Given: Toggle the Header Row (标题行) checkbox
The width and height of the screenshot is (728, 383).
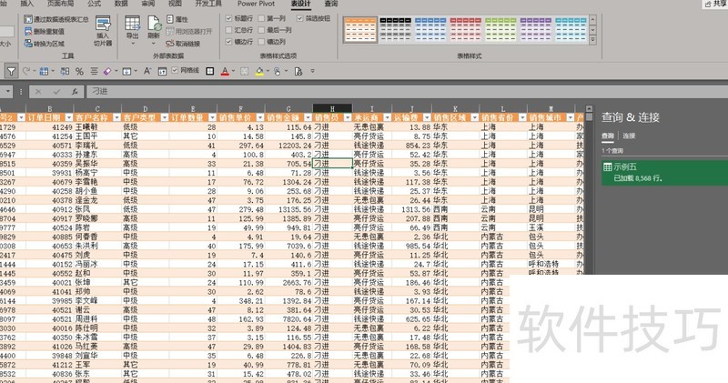Looking at the screenshot, I should [x=229, y=18].
